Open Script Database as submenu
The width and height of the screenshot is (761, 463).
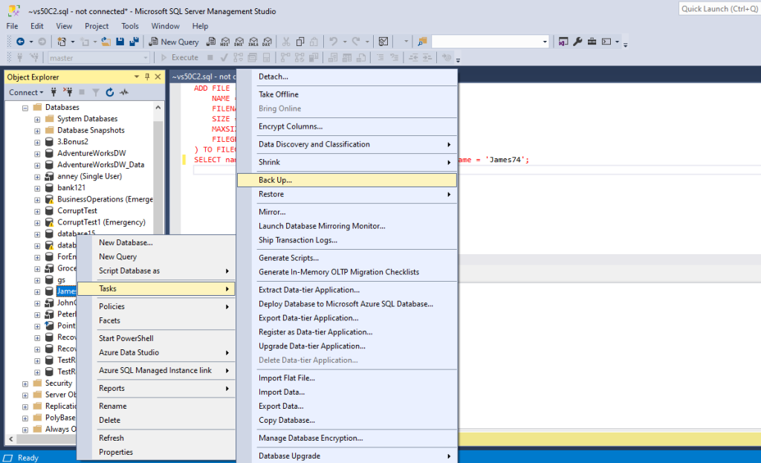(156, 271)
